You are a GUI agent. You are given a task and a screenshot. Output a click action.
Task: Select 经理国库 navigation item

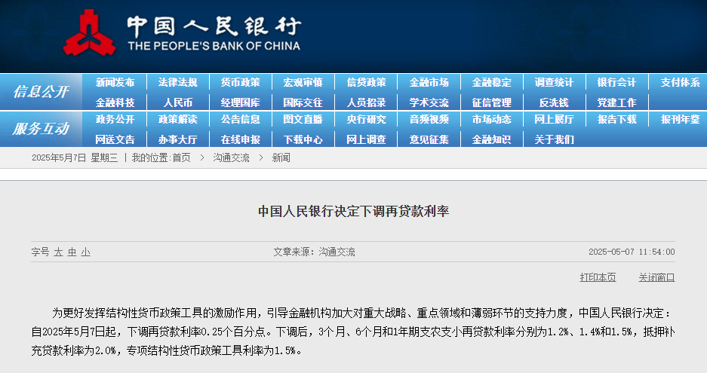(x=241, y=102)
